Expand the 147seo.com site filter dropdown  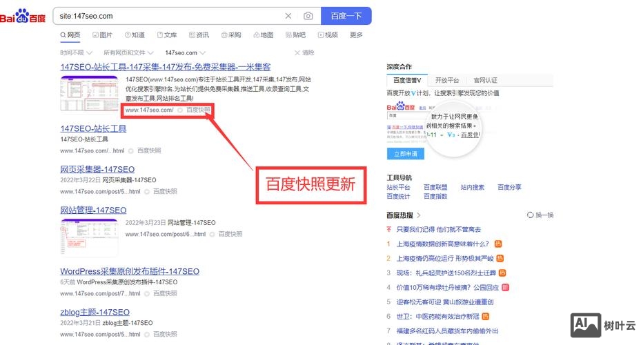click(x=185, y=52)
